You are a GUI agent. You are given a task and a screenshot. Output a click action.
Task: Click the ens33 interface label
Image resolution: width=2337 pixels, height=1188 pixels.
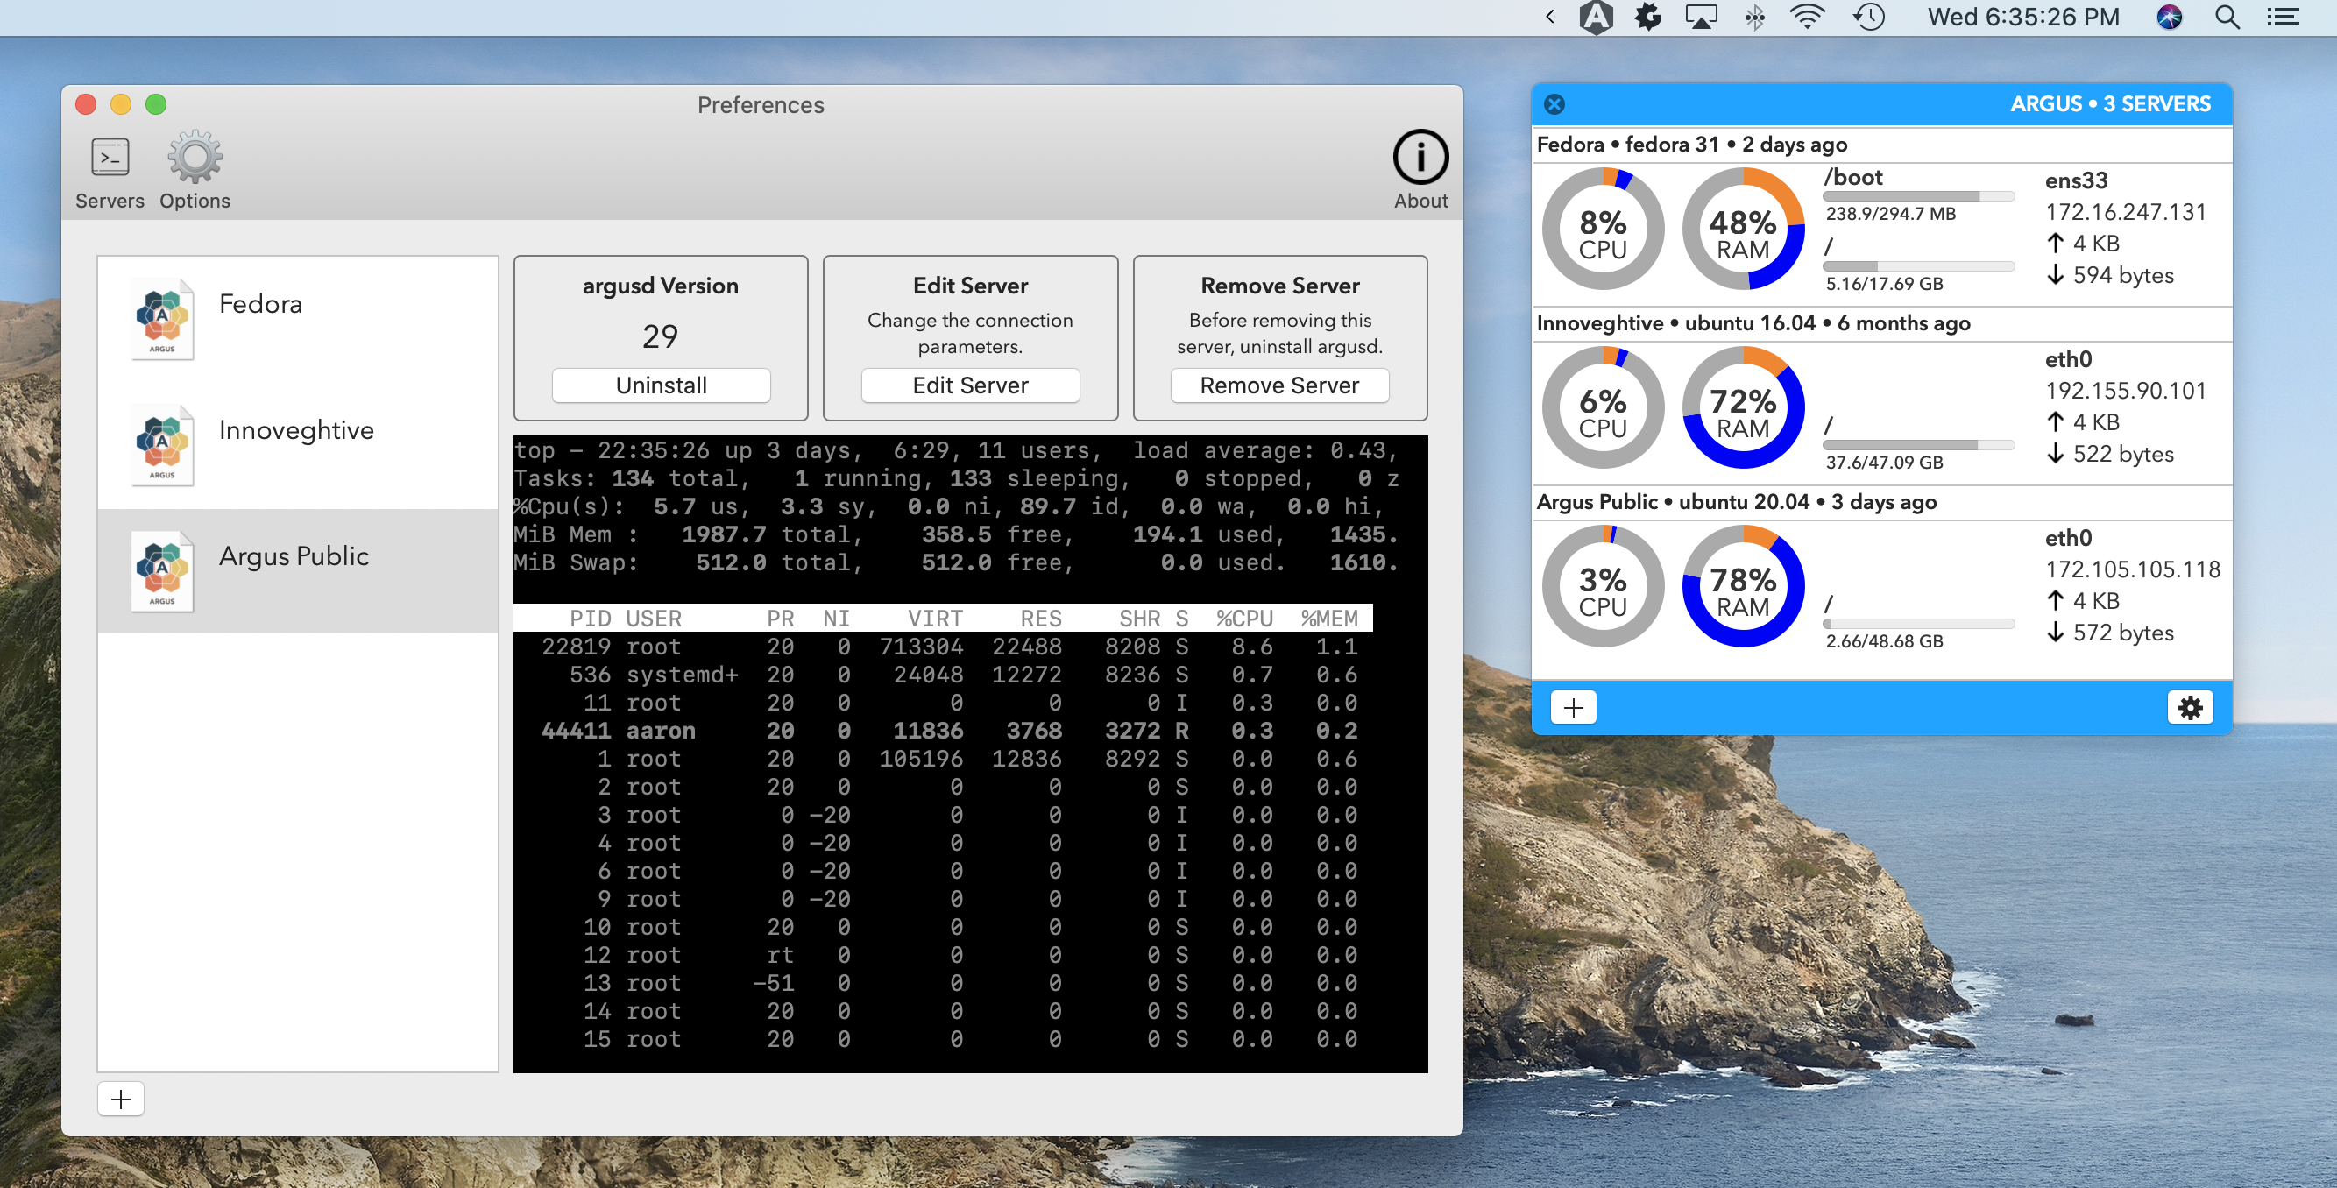tap(2076, 180)
